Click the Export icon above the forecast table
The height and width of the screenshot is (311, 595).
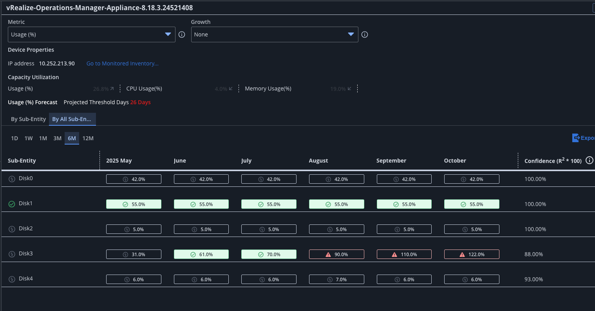(576, 138)
